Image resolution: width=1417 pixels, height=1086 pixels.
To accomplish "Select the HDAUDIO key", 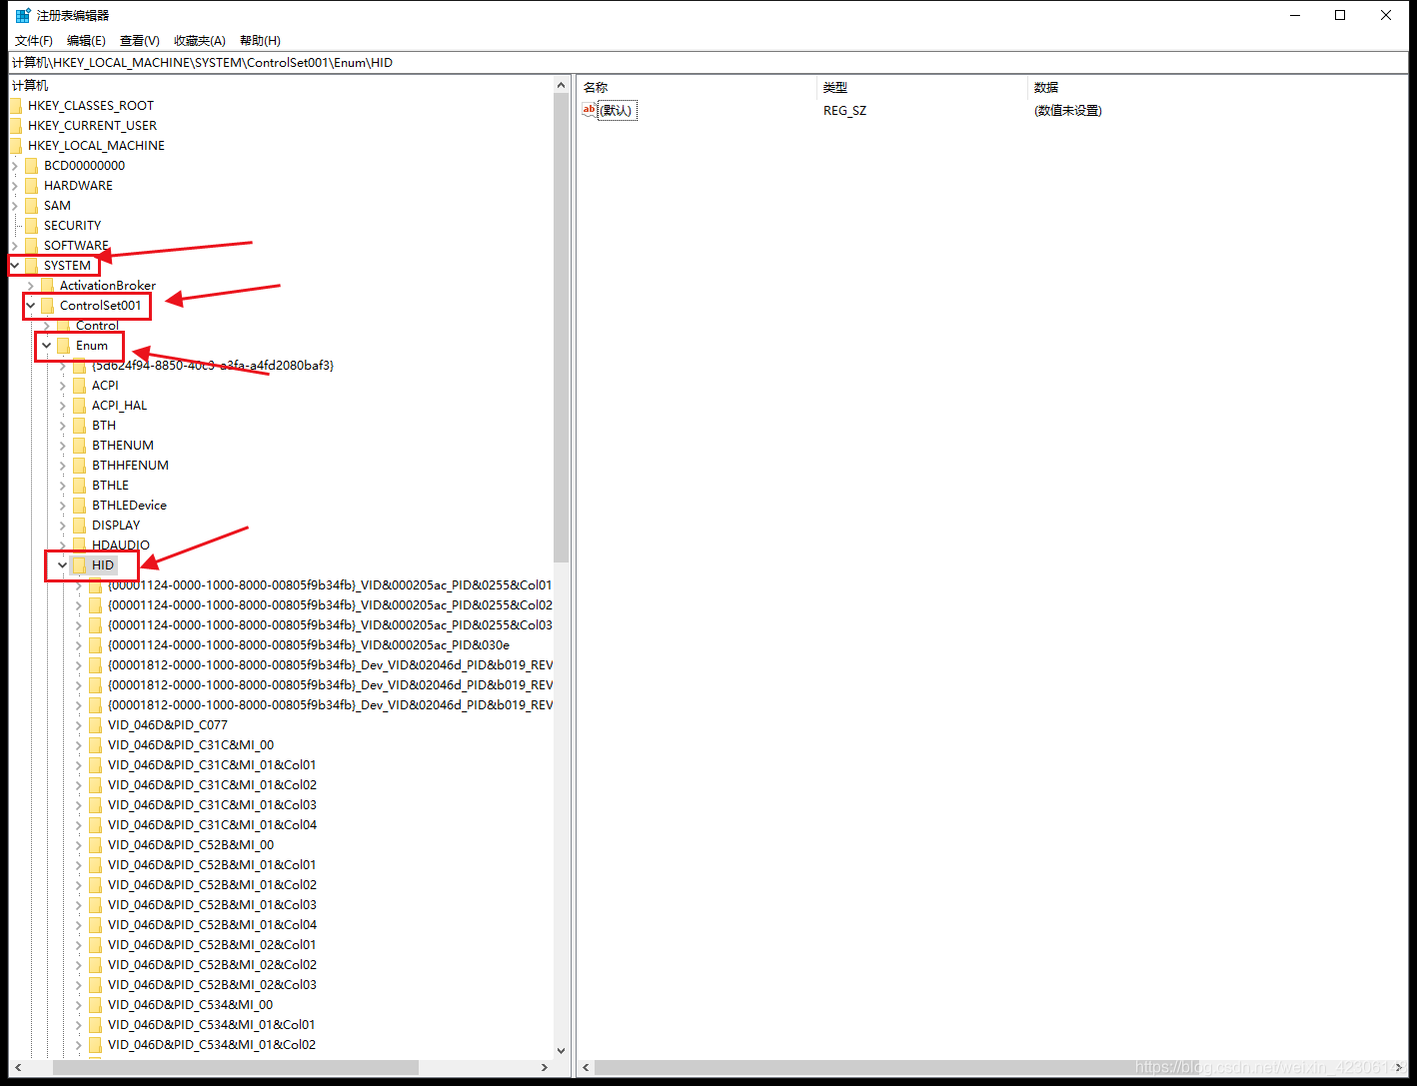I will coord(121,544).
